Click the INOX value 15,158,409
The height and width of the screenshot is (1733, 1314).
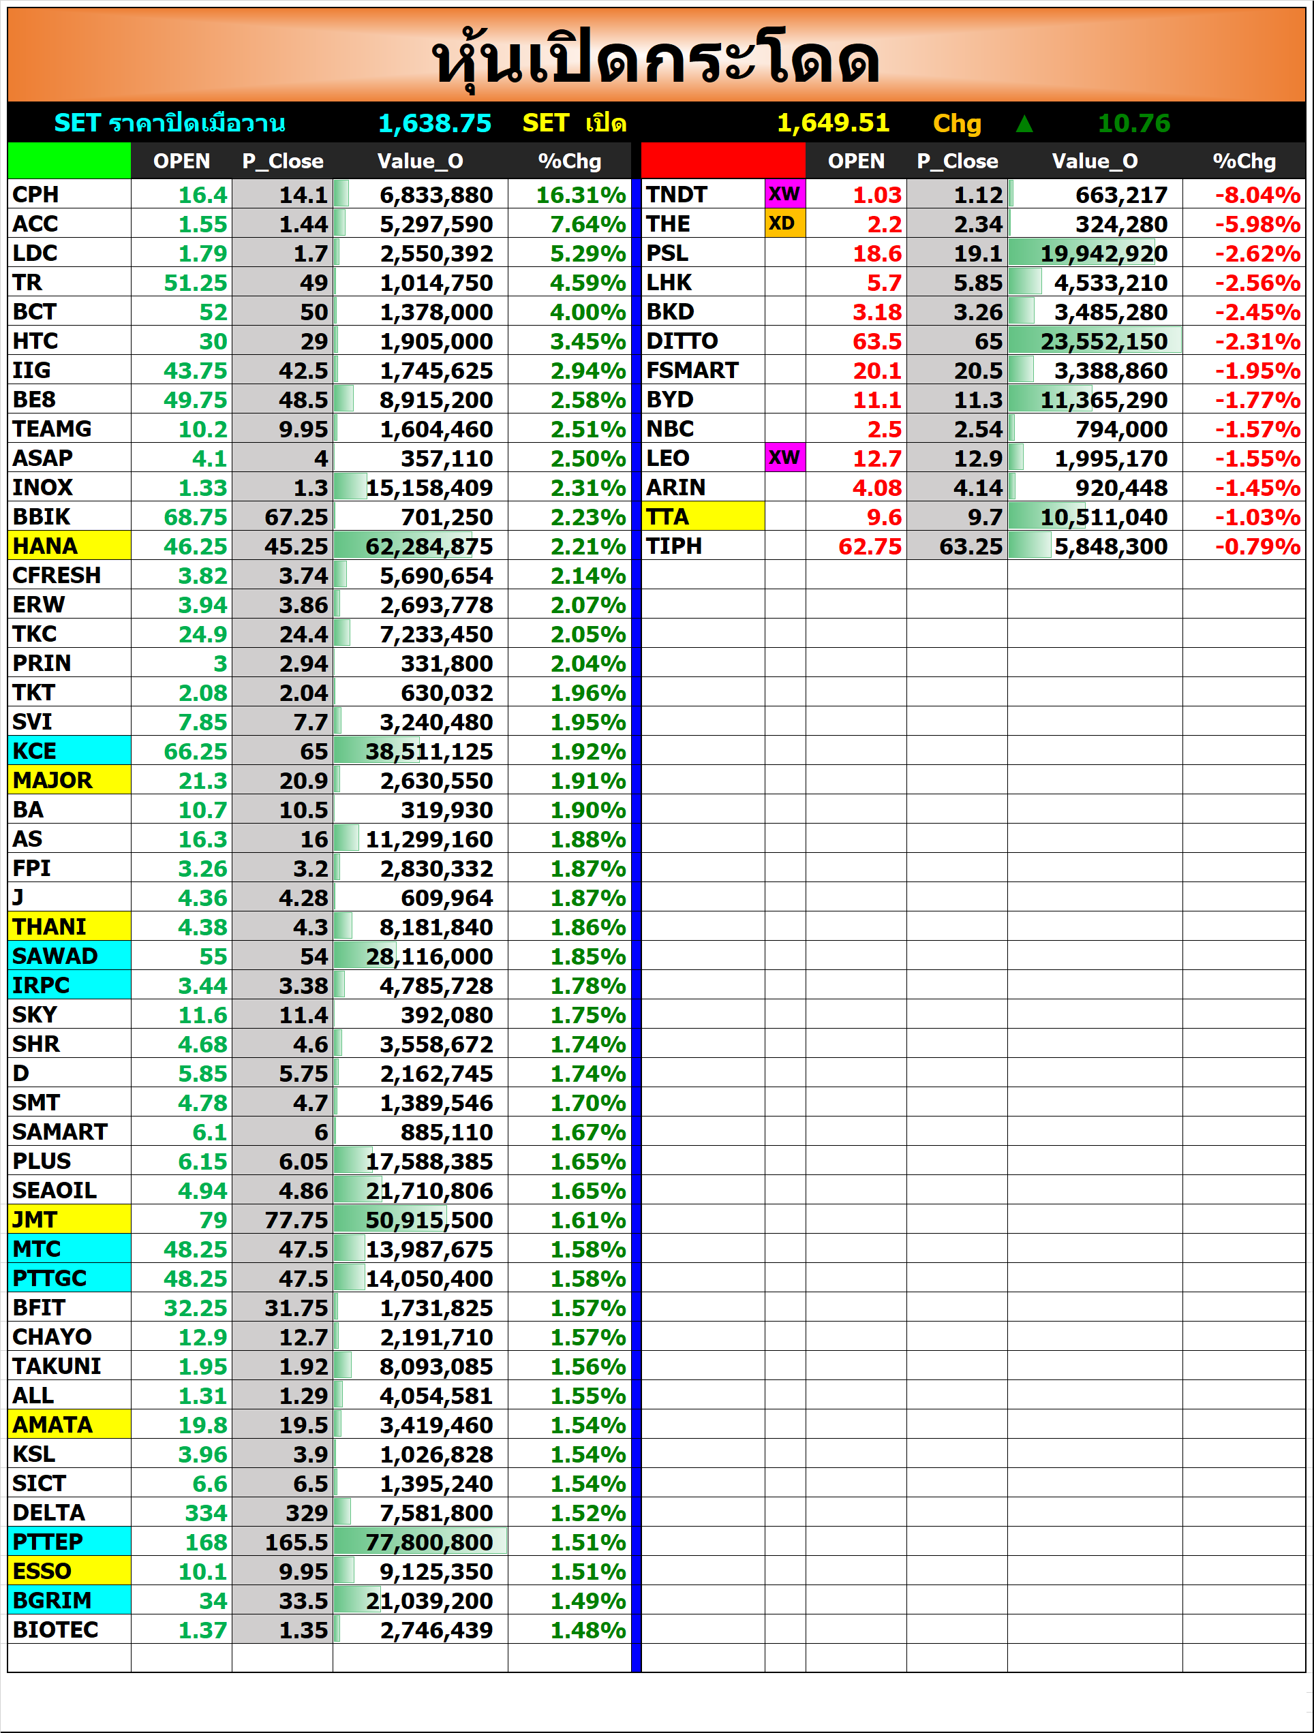pos(429,487)
